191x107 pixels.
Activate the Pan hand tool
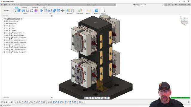(92, 98)
